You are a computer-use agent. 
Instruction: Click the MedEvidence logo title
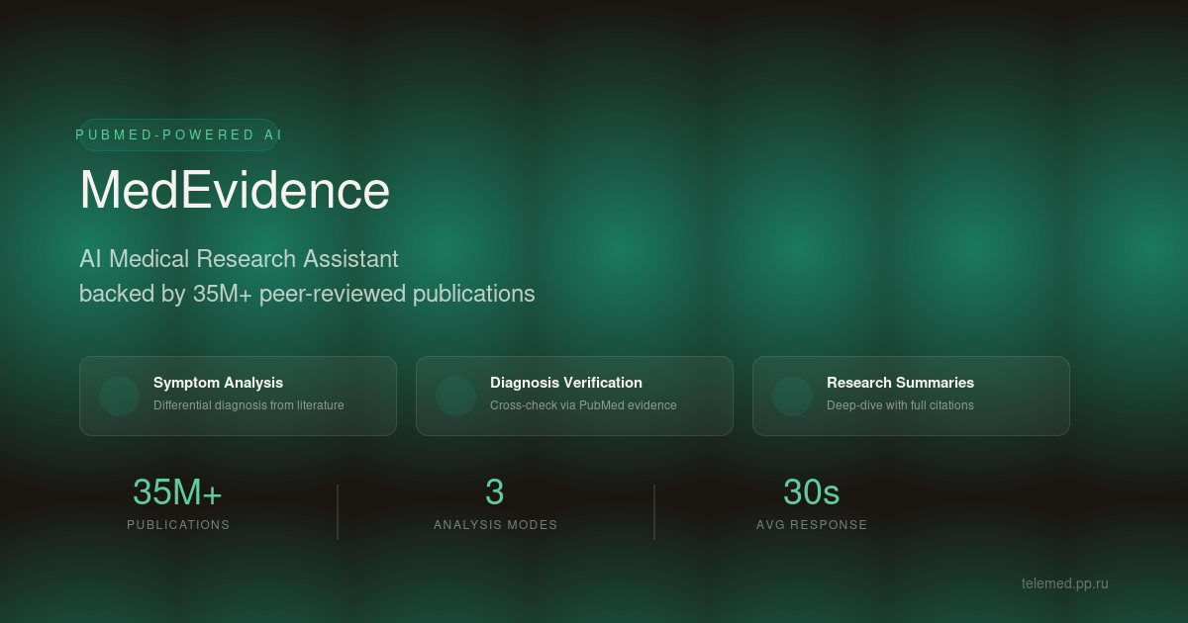[236, 192]
